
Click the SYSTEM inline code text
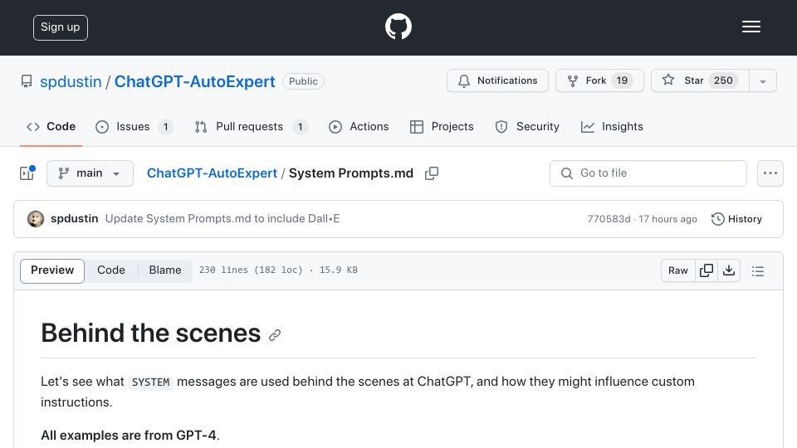click(x=150, y=382)
